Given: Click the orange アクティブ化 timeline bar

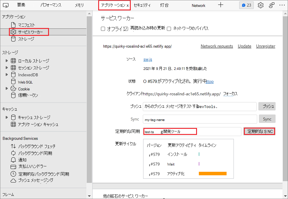Looking at the screenshot, I should pos(213,174).
